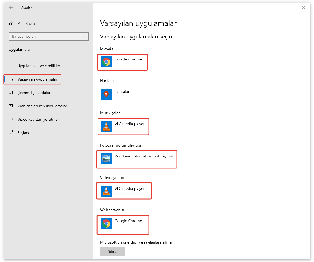This screenshot has height=262, width=314.
Task: Open Uygulamalar ve özellikler section
Action: coord(38,66)
